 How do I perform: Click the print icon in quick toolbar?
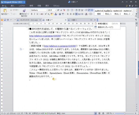(x=8, y=20)
